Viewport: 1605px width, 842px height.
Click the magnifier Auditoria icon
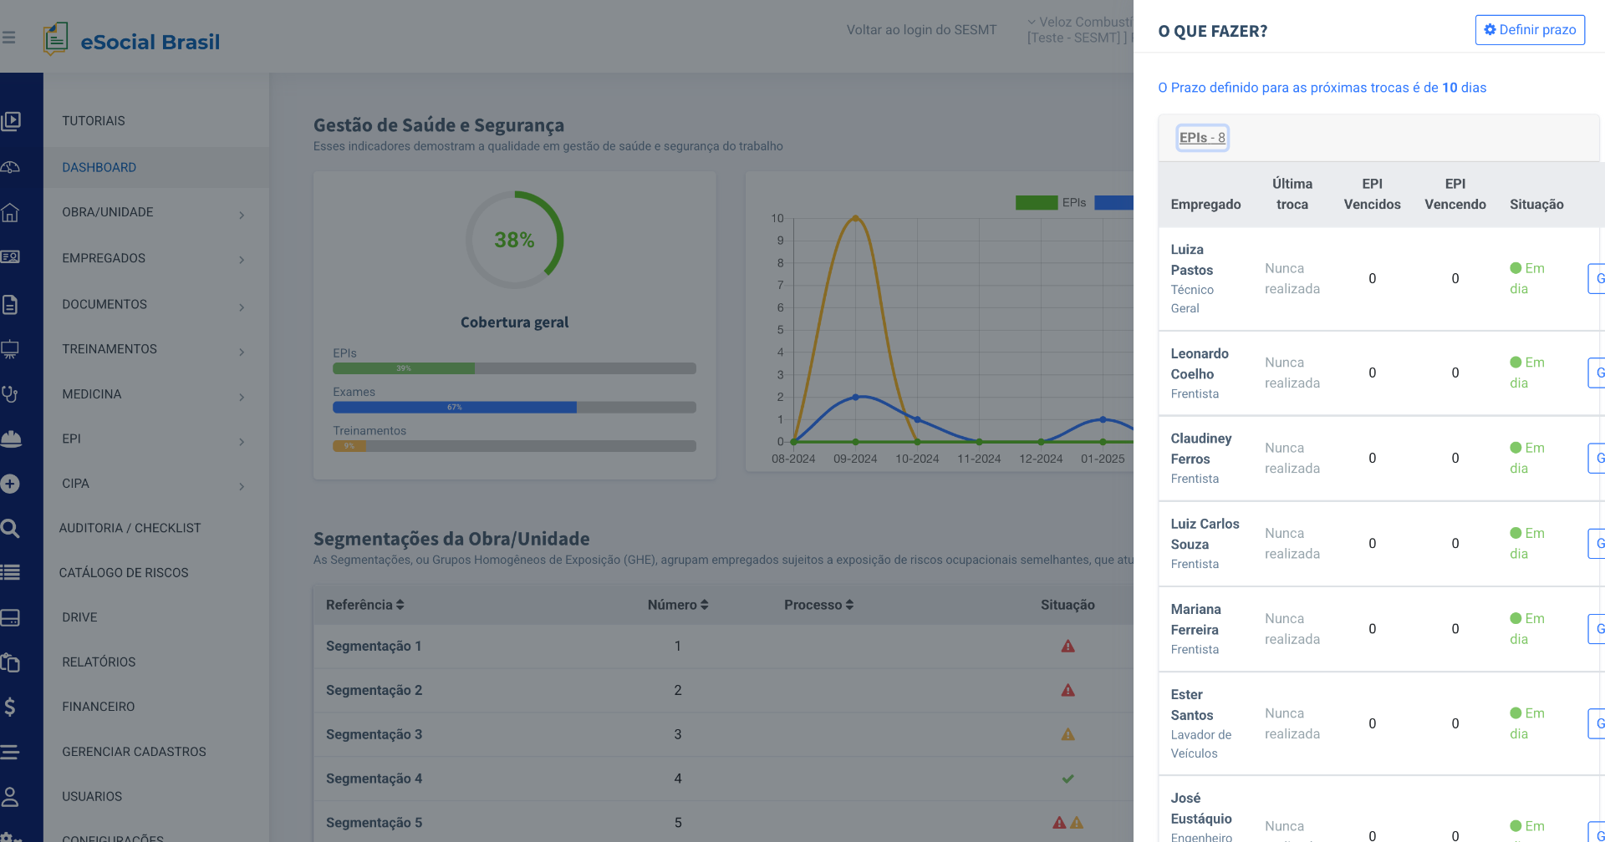point(10,528)
